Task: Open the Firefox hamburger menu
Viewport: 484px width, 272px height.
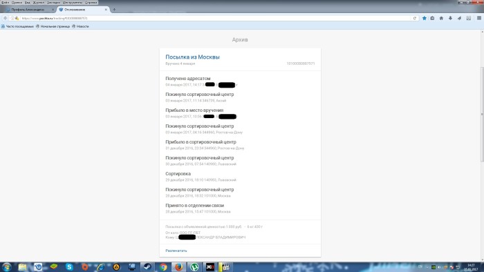Action: [479, 18]
